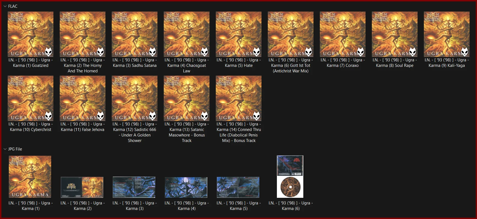Image resolution: width=477 pixels, height=219 pixels.
Task: Click the file name ending '(1) Goatzied'
Action: (x=31, y=63)
